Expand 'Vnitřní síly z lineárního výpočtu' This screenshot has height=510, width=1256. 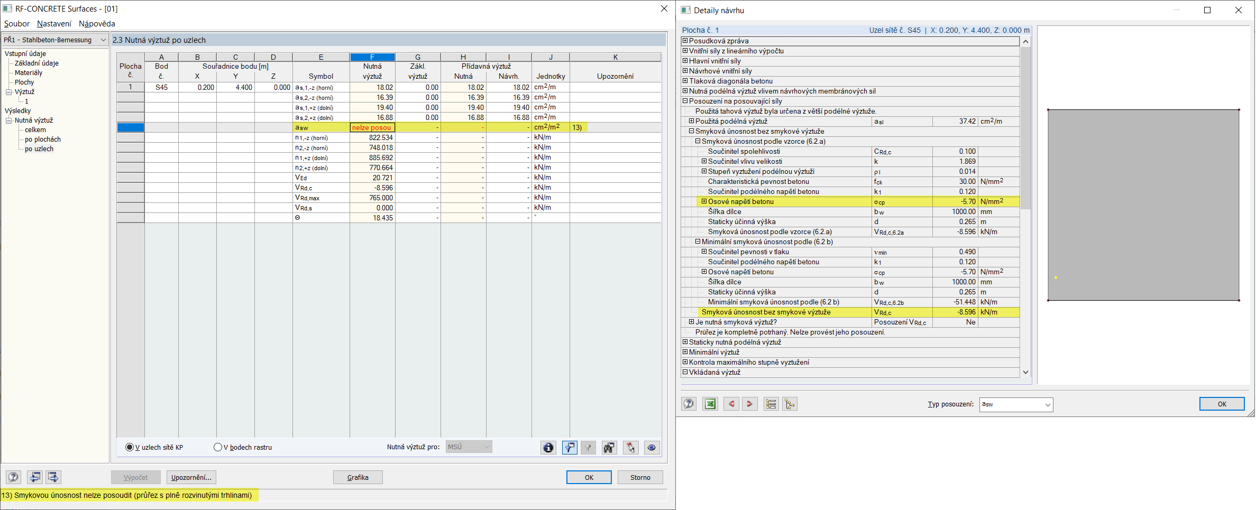(x=685, y=51)
